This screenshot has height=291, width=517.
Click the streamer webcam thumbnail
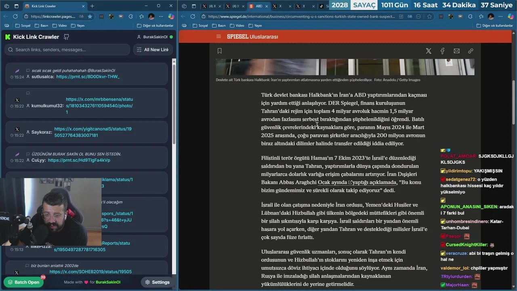pos(51,212)
